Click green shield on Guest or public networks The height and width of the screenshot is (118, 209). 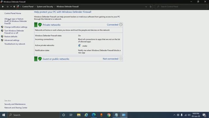point(40,59)
